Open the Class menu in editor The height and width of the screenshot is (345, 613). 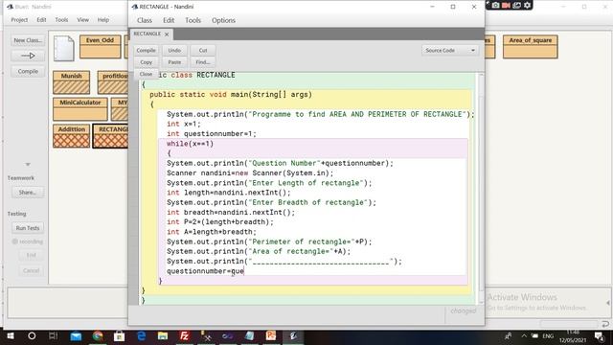click(x=145, y=20)
